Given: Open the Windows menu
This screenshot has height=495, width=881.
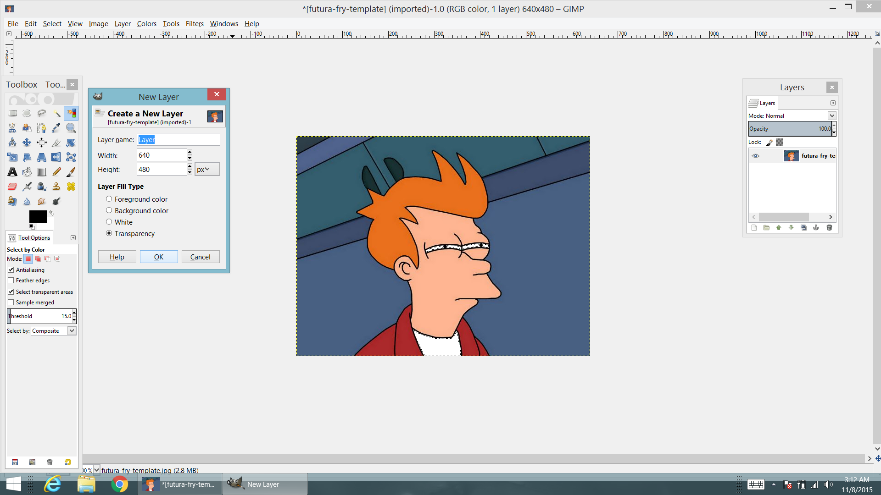Looking at the screenshot, I should coord(224,23).
